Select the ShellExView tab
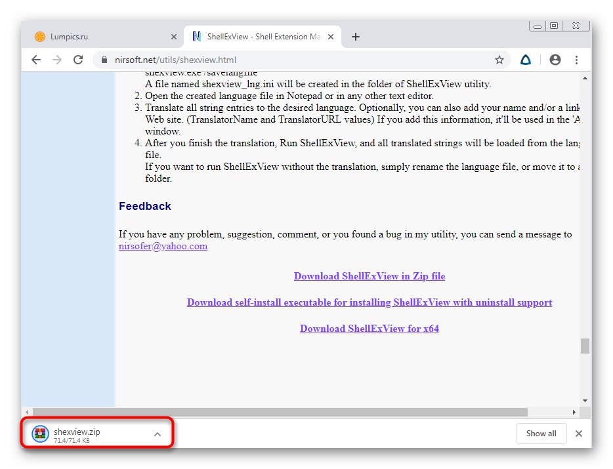Screen dimensions: 613x469 click(263, 37)
